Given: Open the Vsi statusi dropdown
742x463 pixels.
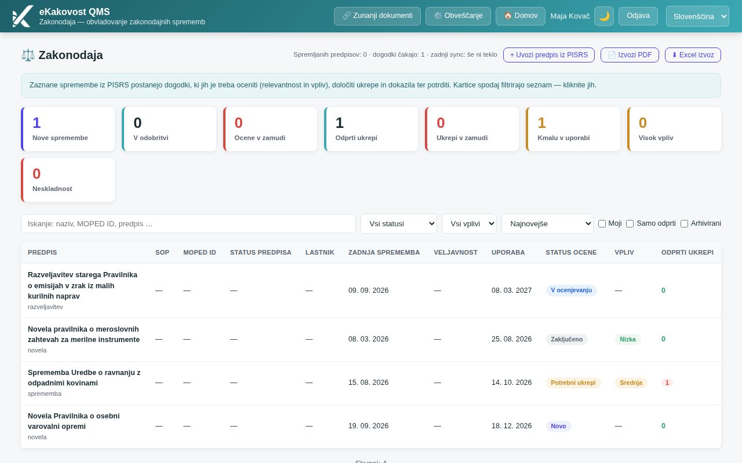Looking at the screenshot, I should tap(399, 224).
